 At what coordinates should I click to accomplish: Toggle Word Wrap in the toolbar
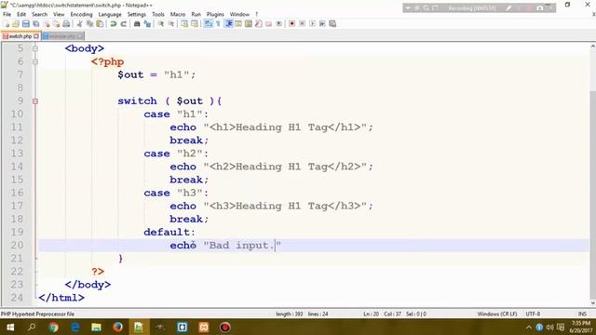click(x=209, y=24)
